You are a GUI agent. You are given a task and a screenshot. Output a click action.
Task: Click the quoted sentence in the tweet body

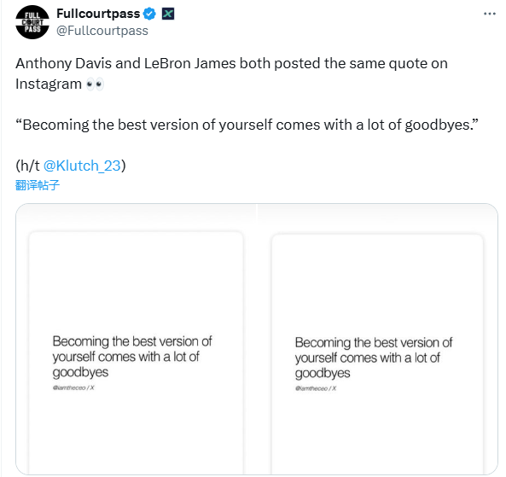tap(247, 125)
